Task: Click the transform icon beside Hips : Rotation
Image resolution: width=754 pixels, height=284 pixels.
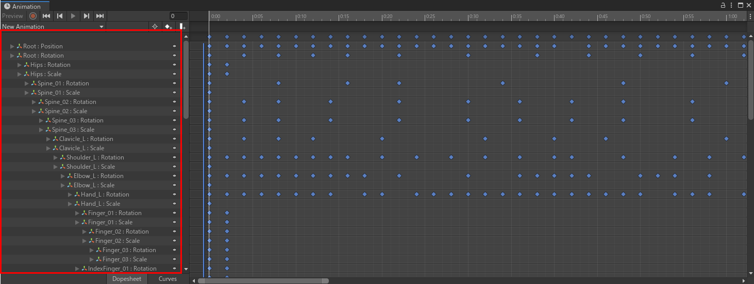Action: coord(27,65)
